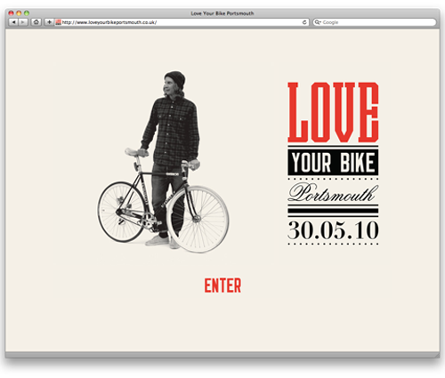The image size is (445, 378).
Task: Add bookmark using the plus button
Action: [x=49, y=22]
